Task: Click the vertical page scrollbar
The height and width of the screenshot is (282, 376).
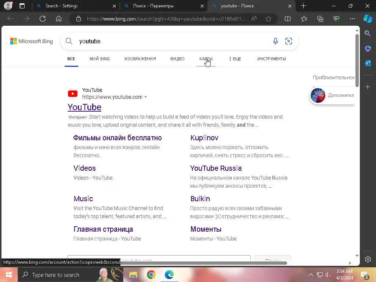Action: click(357, 61)
